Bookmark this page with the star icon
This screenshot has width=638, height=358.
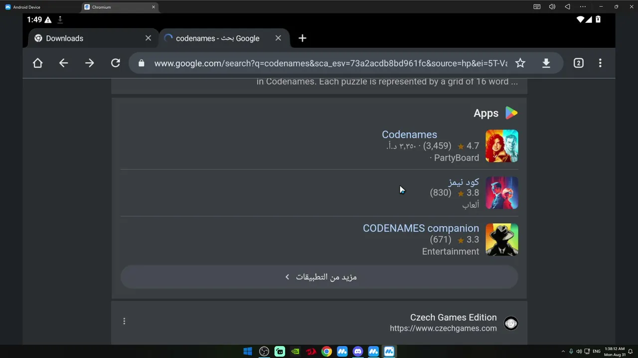(x=520, y=63)
